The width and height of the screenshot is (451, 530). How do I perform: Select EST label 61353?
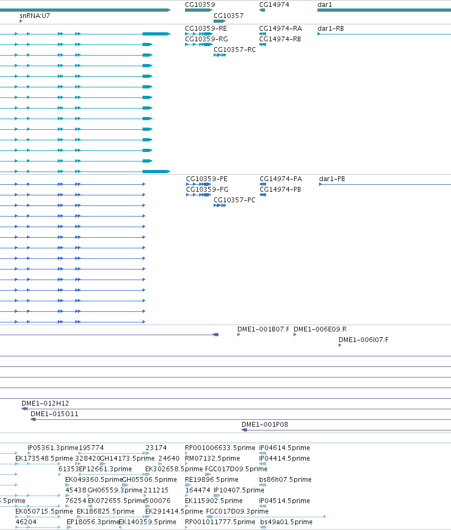coord(69,469)
